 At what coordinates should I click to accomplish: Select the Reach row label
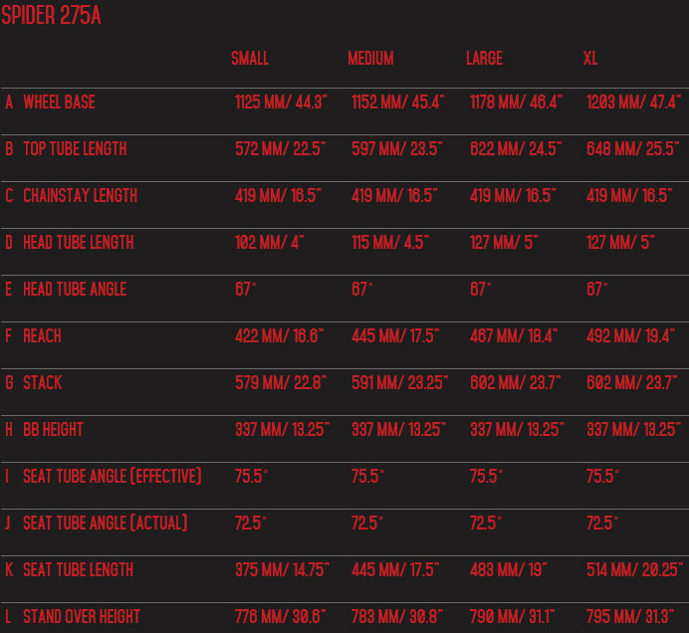coord(42,336)
